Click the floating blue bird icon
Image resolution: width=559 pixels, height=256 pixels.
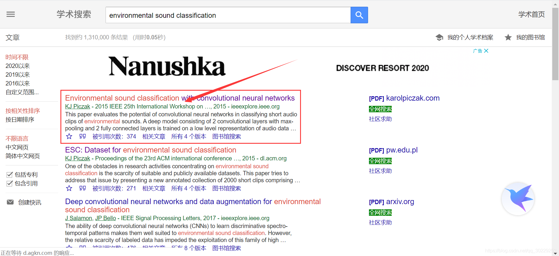point(518,199)
